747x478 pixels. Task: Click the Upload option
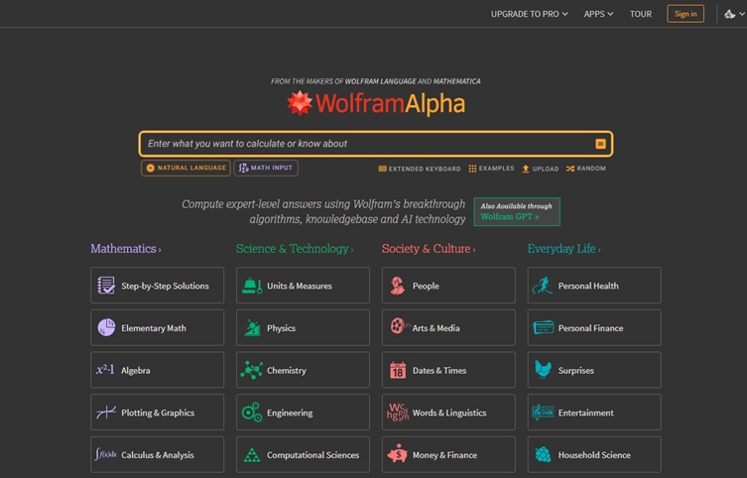point(541,169)
